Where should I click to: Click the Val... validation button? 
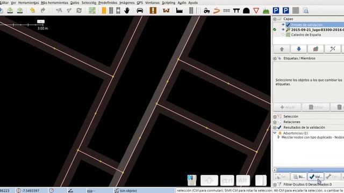pos(316,176)
